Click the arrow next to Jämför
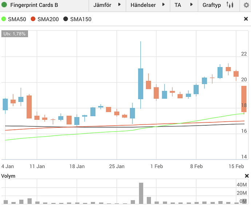 pos(119,4)
